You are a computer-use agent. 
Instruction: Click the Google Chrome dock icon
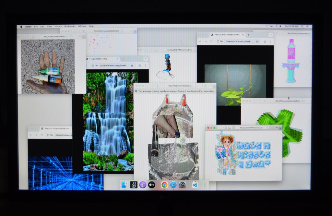coord(164,185)
